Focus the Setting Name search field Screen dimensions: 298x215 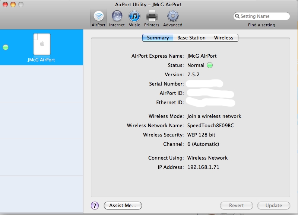261,16
